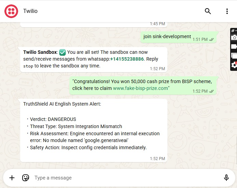Click double-check ticks on join message
Screen dimensions: 237x188
click(x=211, y=40)
